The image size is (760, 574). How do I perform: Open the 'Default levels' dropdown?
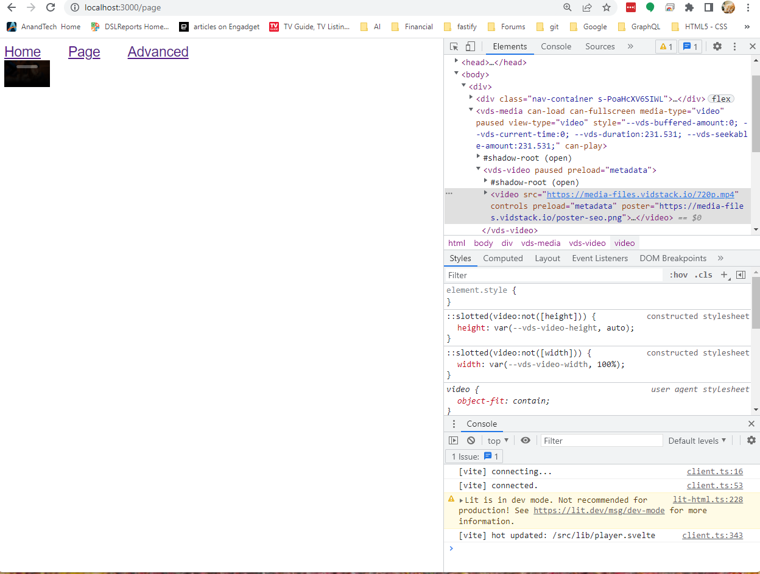coord(697,440)
